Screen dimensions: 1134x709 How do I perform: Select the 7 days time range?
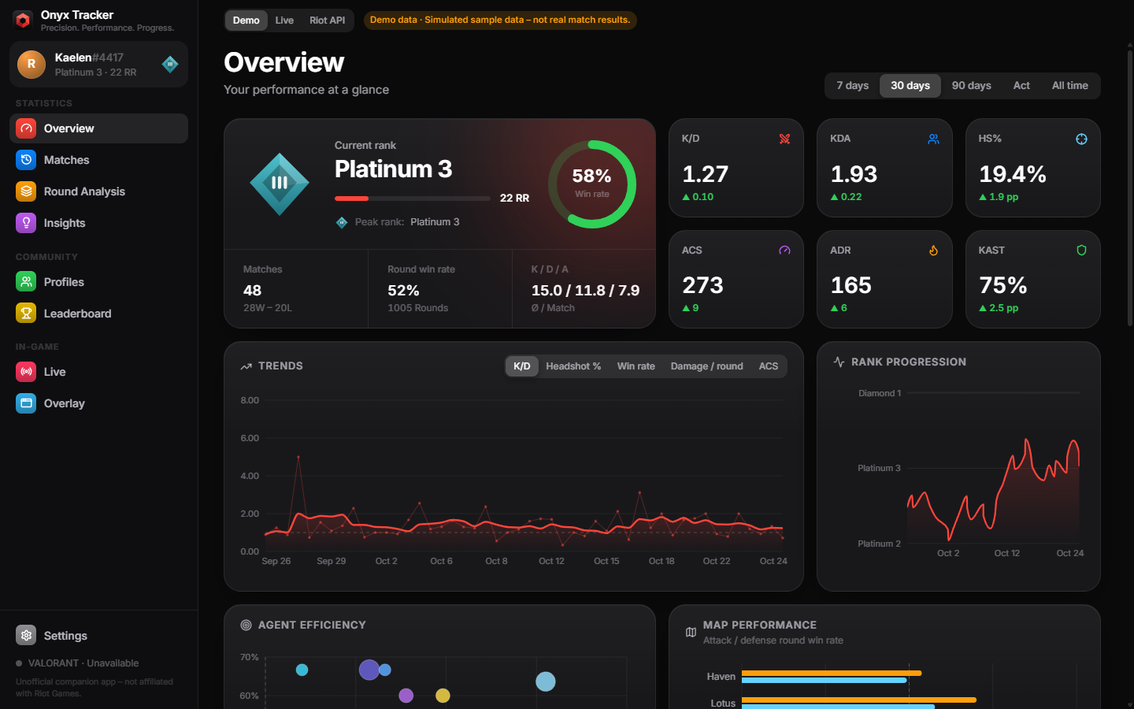click(852, 86)
